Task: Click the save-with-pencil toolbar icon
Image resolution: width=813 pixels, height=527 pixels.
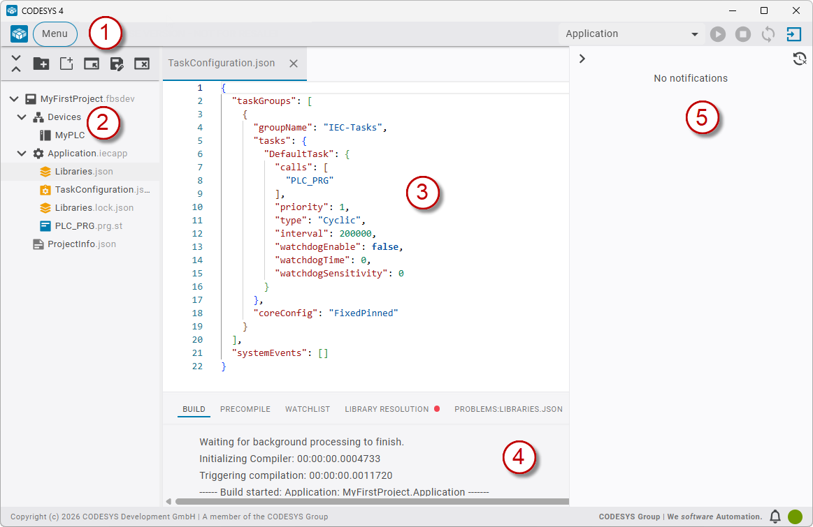Action: [x=117, y=63]
